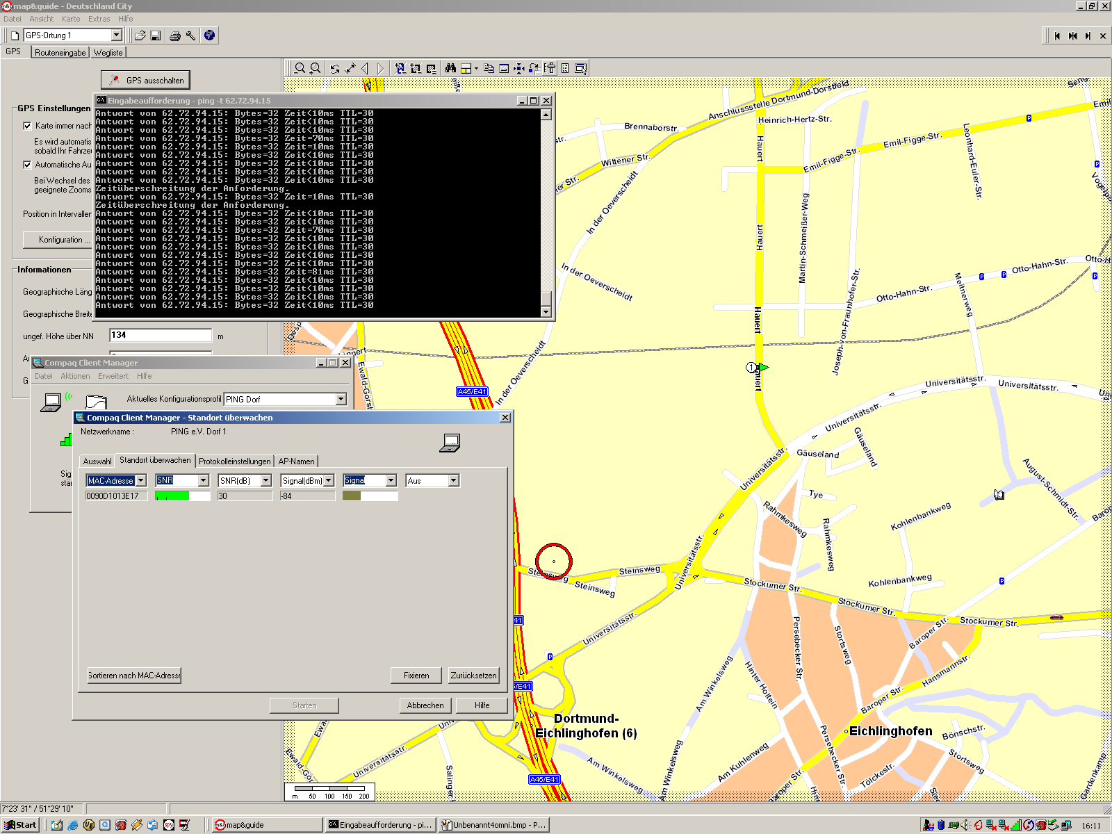This screenshot has width=1112, height=834.
Task: Switch to the Routeneingabe tab
Action: pos(60,53)
